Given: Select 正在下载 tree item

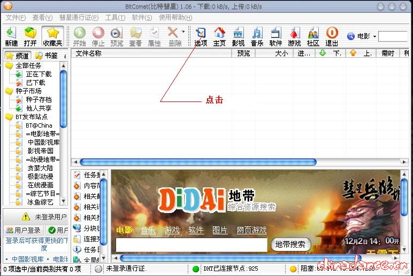Looking at the screenshot, I should [39, 74].
